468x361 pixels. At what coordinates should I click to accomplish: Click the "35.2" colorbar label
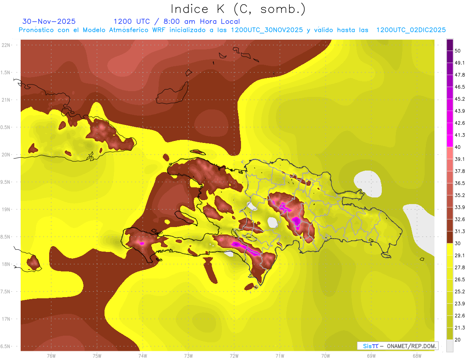459,195
